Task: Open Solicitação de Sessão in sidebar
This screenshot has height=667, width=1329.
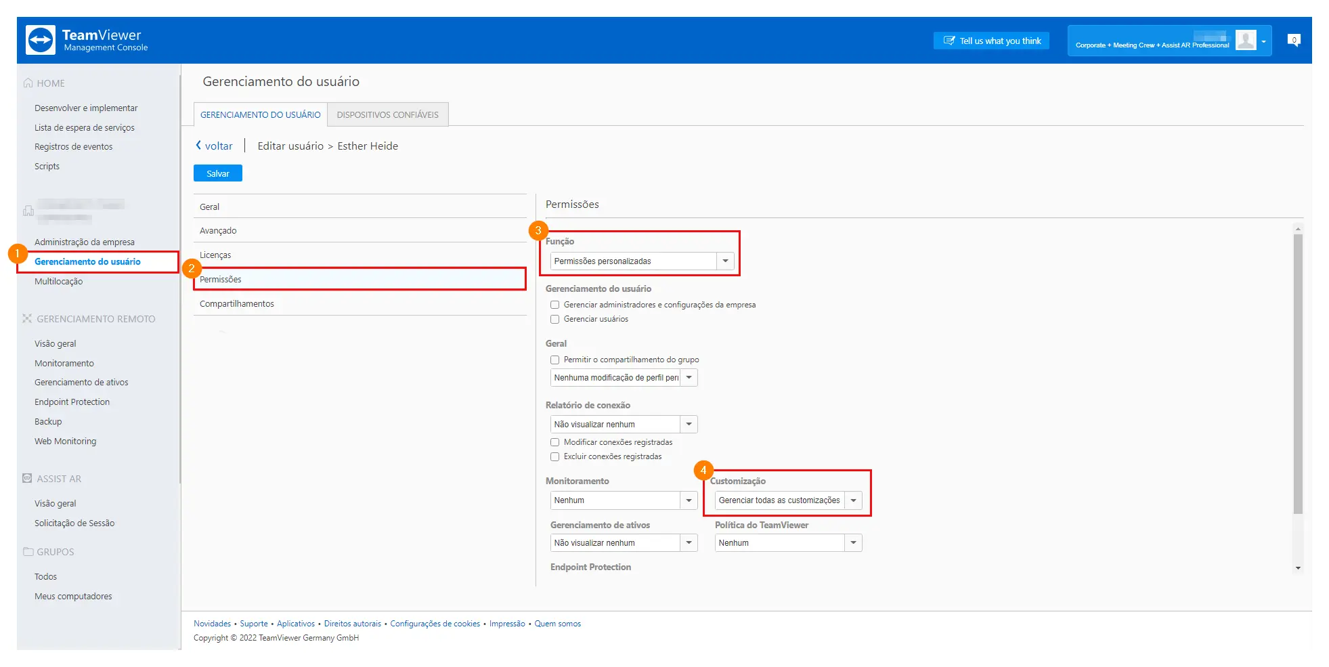Action: click(74, 523)
